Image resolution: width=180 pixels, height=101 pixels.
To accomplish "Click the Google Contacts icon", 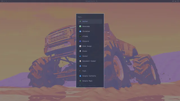I will [80, 76].
